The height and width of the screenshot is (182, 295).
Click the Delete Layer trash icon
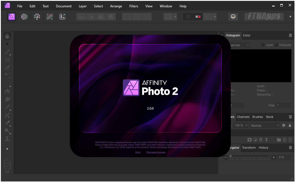(x=290, y=140)
